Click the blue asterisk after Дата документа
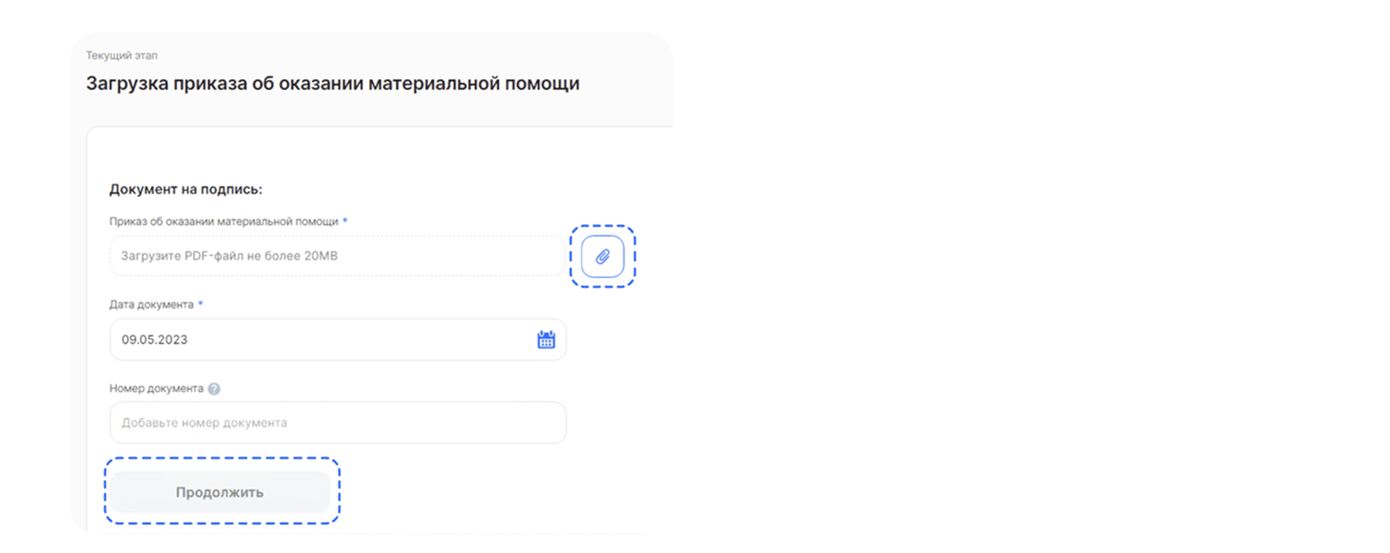The width and height of the screenshot is (1390, 553). [x=200, y=303]
